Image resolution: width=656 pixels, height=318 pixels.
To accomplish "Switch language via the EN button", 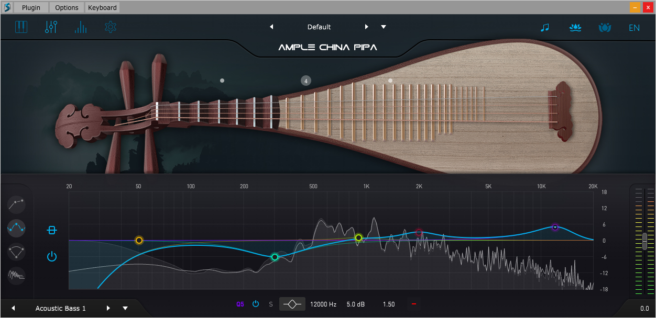I will coord(635,28).
